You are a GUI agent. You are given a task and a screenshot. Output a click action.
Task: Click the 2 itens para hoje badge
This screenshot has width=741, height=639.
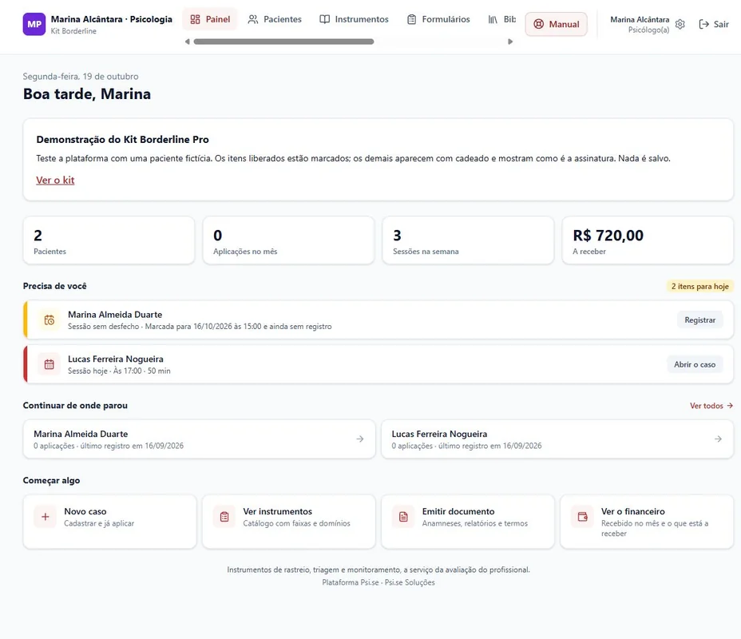[700, 287]
